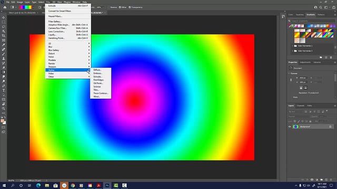337x189 pixels.
Task: Select the Lasso tool
Action: (x=4, y=27)
